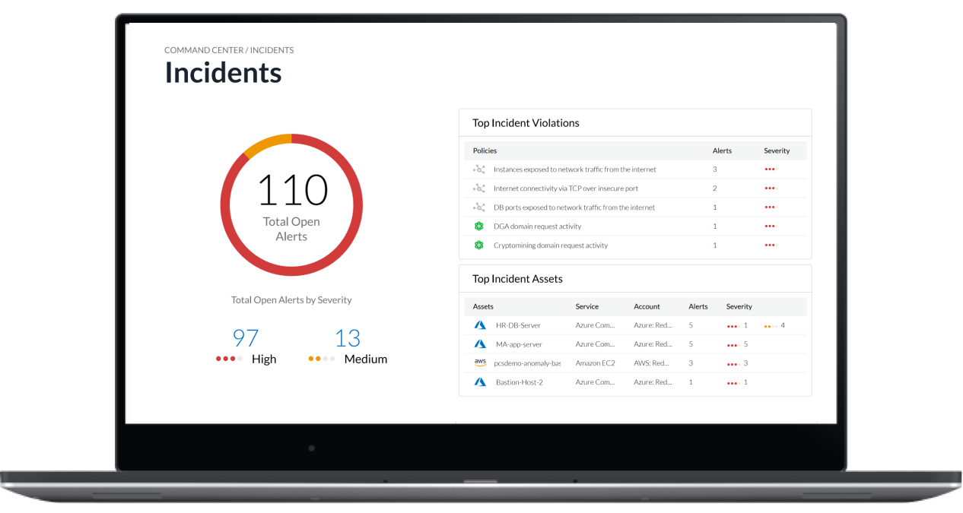
Task: Sort assets table by Service column header
Action: pos(586,306)
